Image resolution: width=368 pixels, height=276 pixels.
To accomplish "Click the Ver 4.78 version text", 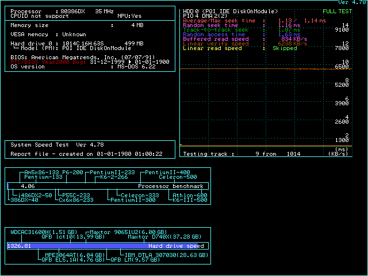I will (x=352, y=3).
